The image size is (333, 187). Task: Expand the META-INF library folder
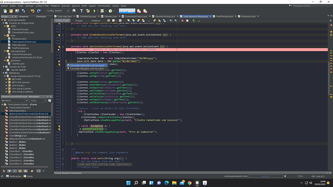pos(6,80)
